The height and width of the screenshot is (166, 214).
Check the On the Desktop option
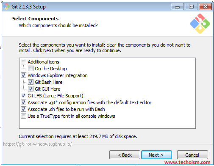click(31, 69)
